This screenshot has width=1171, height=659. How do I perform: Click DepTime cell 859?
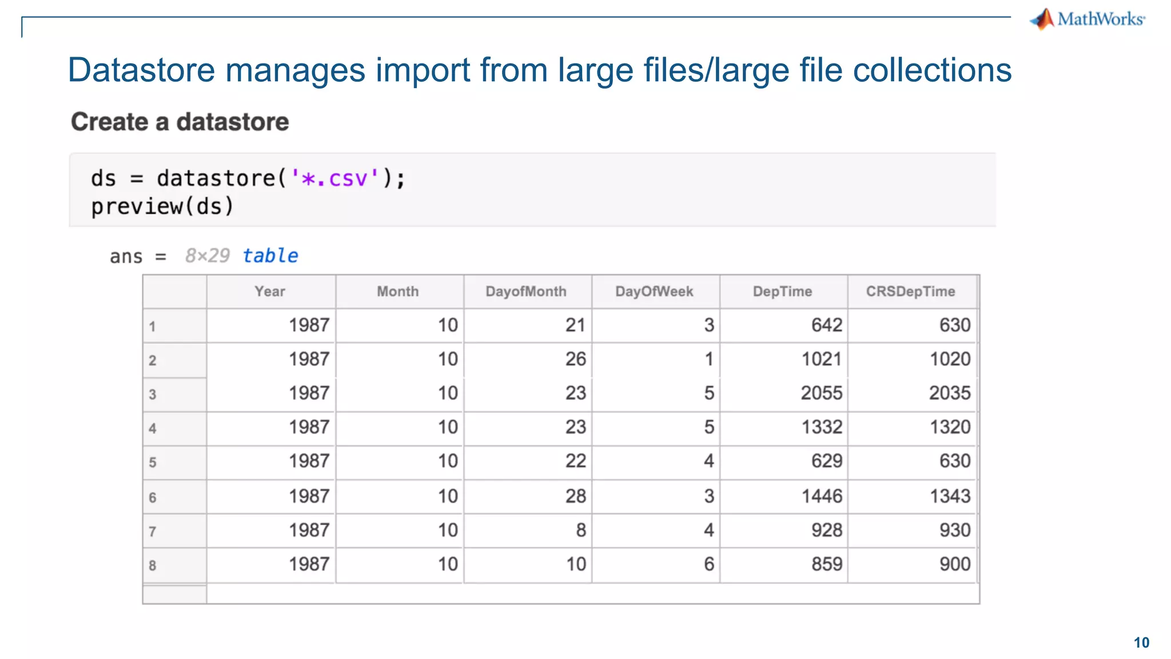click(x=783, y=565)
